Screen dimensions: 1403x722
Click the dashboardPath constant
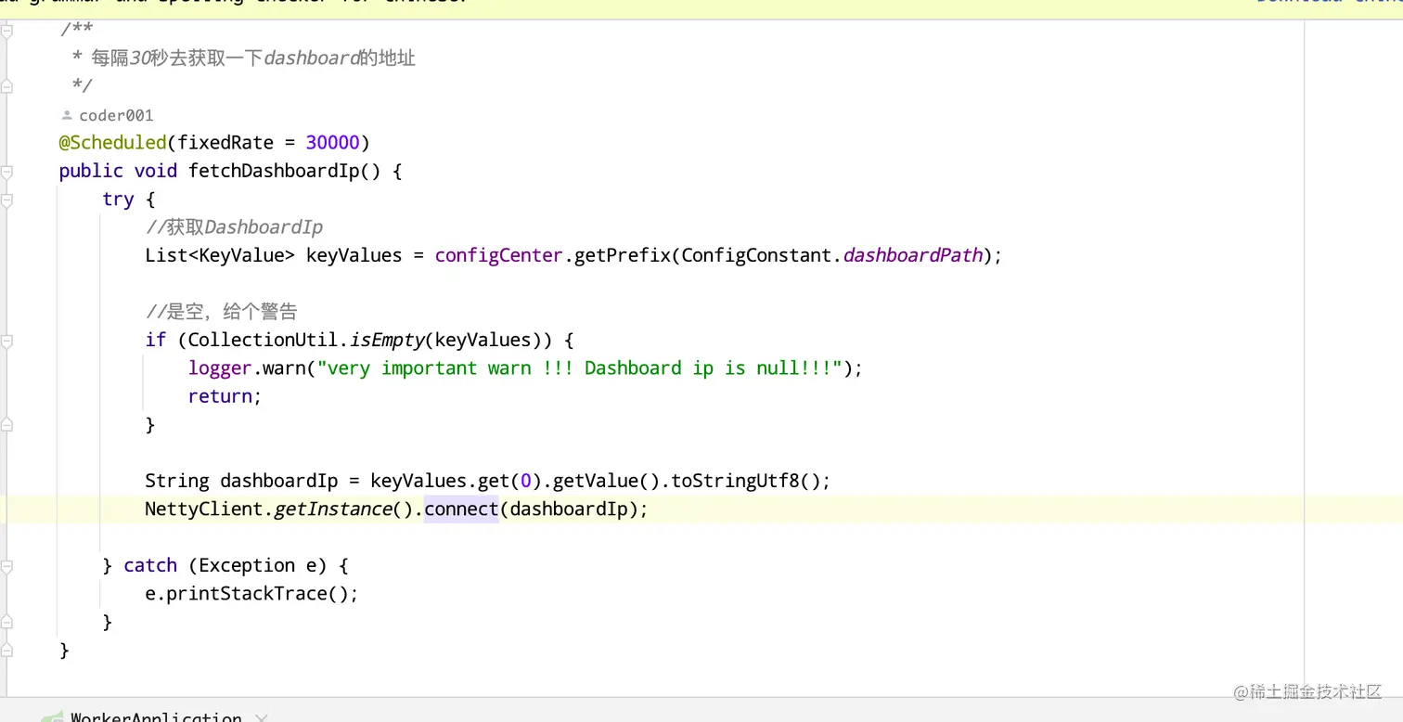[913, 255]
